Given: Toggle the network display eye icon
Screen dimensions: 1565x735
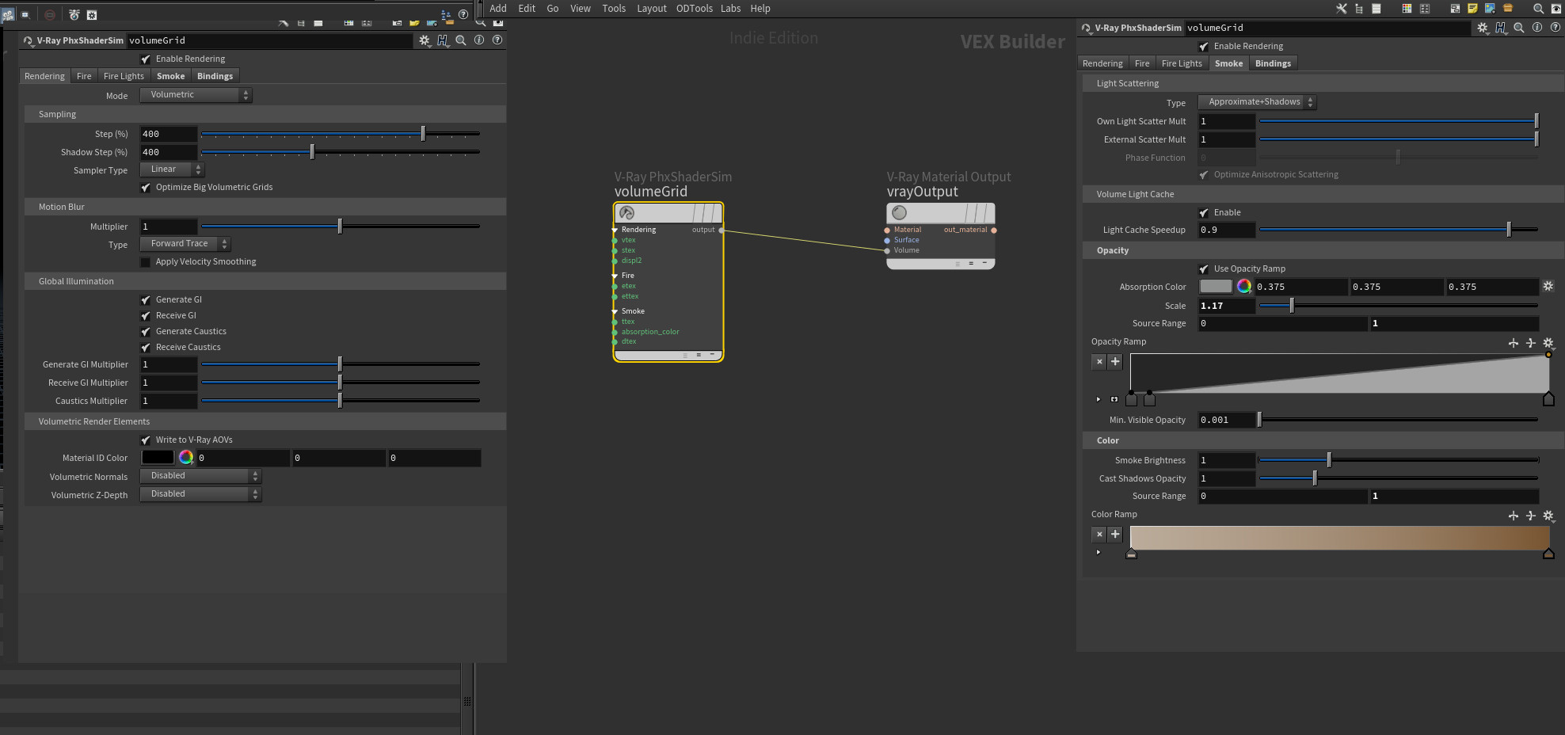Looking at the screenshot, I should pyautogui.click(x=1555, y=9).
